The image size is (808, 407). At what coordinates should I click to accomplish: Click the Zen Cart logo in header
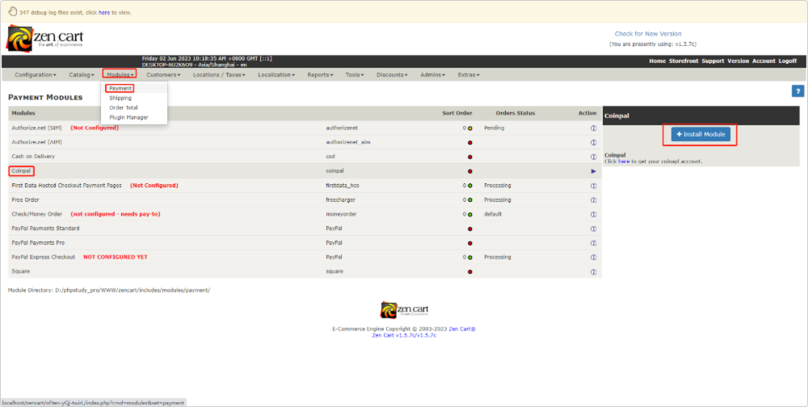pos(45,38)
